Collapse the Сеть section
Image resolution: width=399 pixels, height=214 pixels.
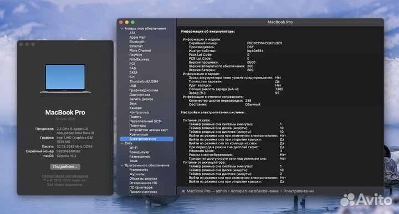122,143
